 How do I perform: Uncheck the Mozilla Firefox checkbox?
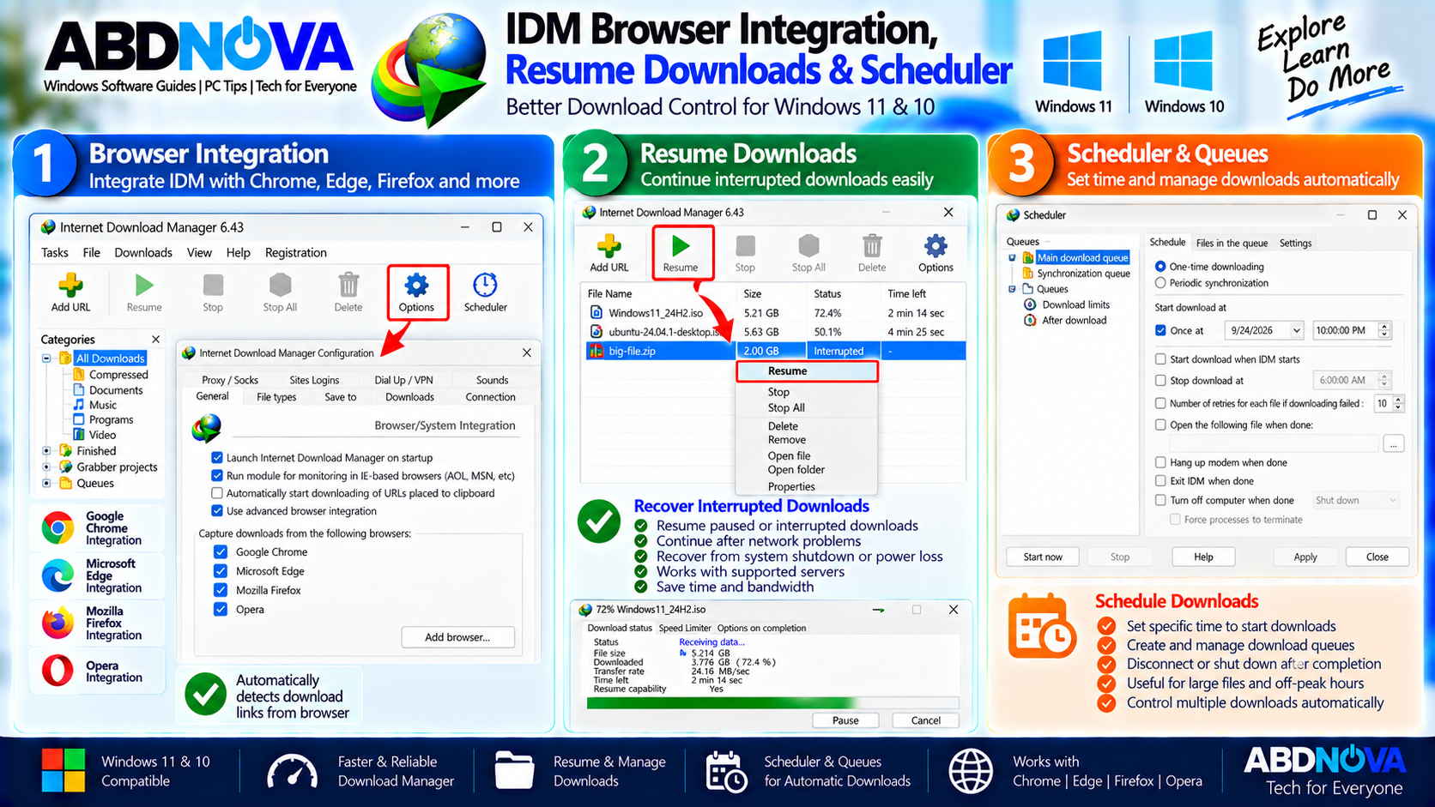click(x=221, y=590)
